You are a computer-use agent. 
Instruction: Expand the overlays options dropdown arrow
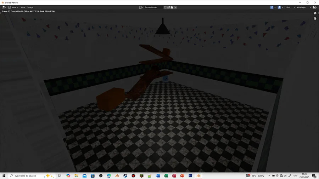pos(282,7)
